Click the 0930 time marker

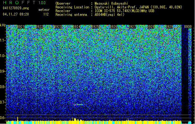[x=188, y=27]
